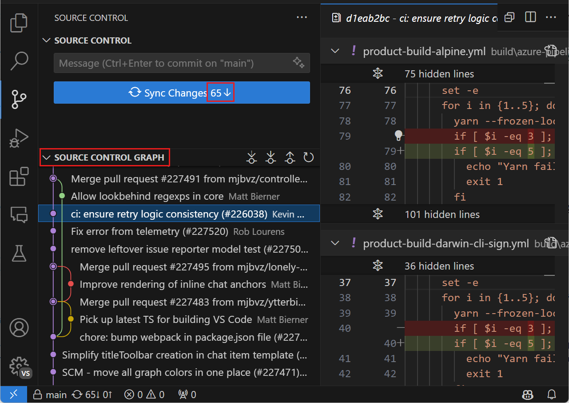569x403 pixels.
Task: Click the Pull icon in graph header
Action: pyautogui.click(x=271, y=157)
